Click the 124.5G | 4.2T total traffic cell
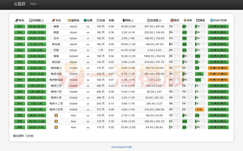Image resolution: width=243 pixels, height=151 pixels. point(154,86)
